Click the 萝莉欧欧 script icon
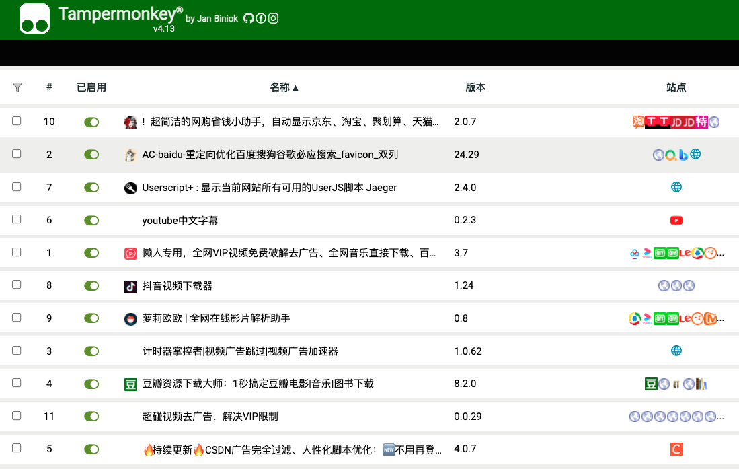 coord(130,319)
